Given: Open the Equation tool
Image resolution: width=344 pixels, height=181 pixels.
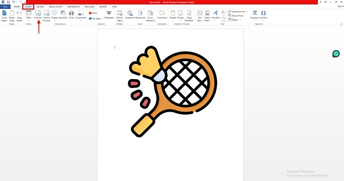Looking at the screenshot, I should 255,15.
